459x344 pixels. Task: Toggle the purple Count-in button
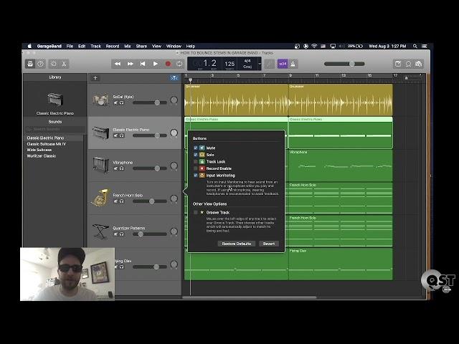[283, 64]
